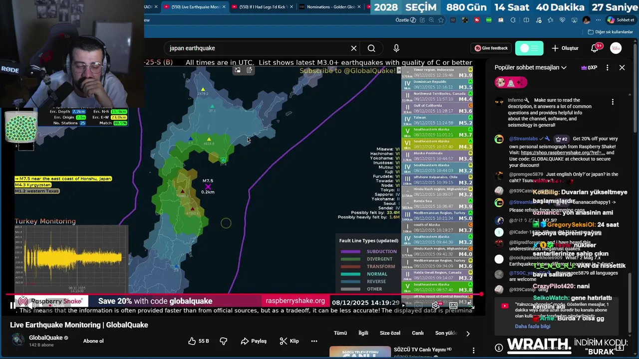Select the İlgili filter chip
This screenshot has width=639, height=359.
coord(363,333)
